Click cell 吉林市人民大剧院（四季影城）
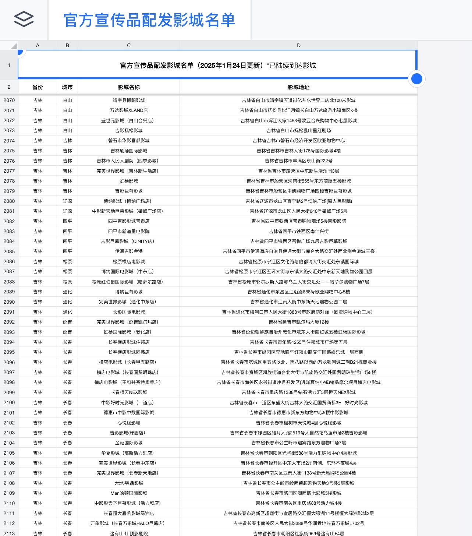The image size is (472, 536). [129, 161]
